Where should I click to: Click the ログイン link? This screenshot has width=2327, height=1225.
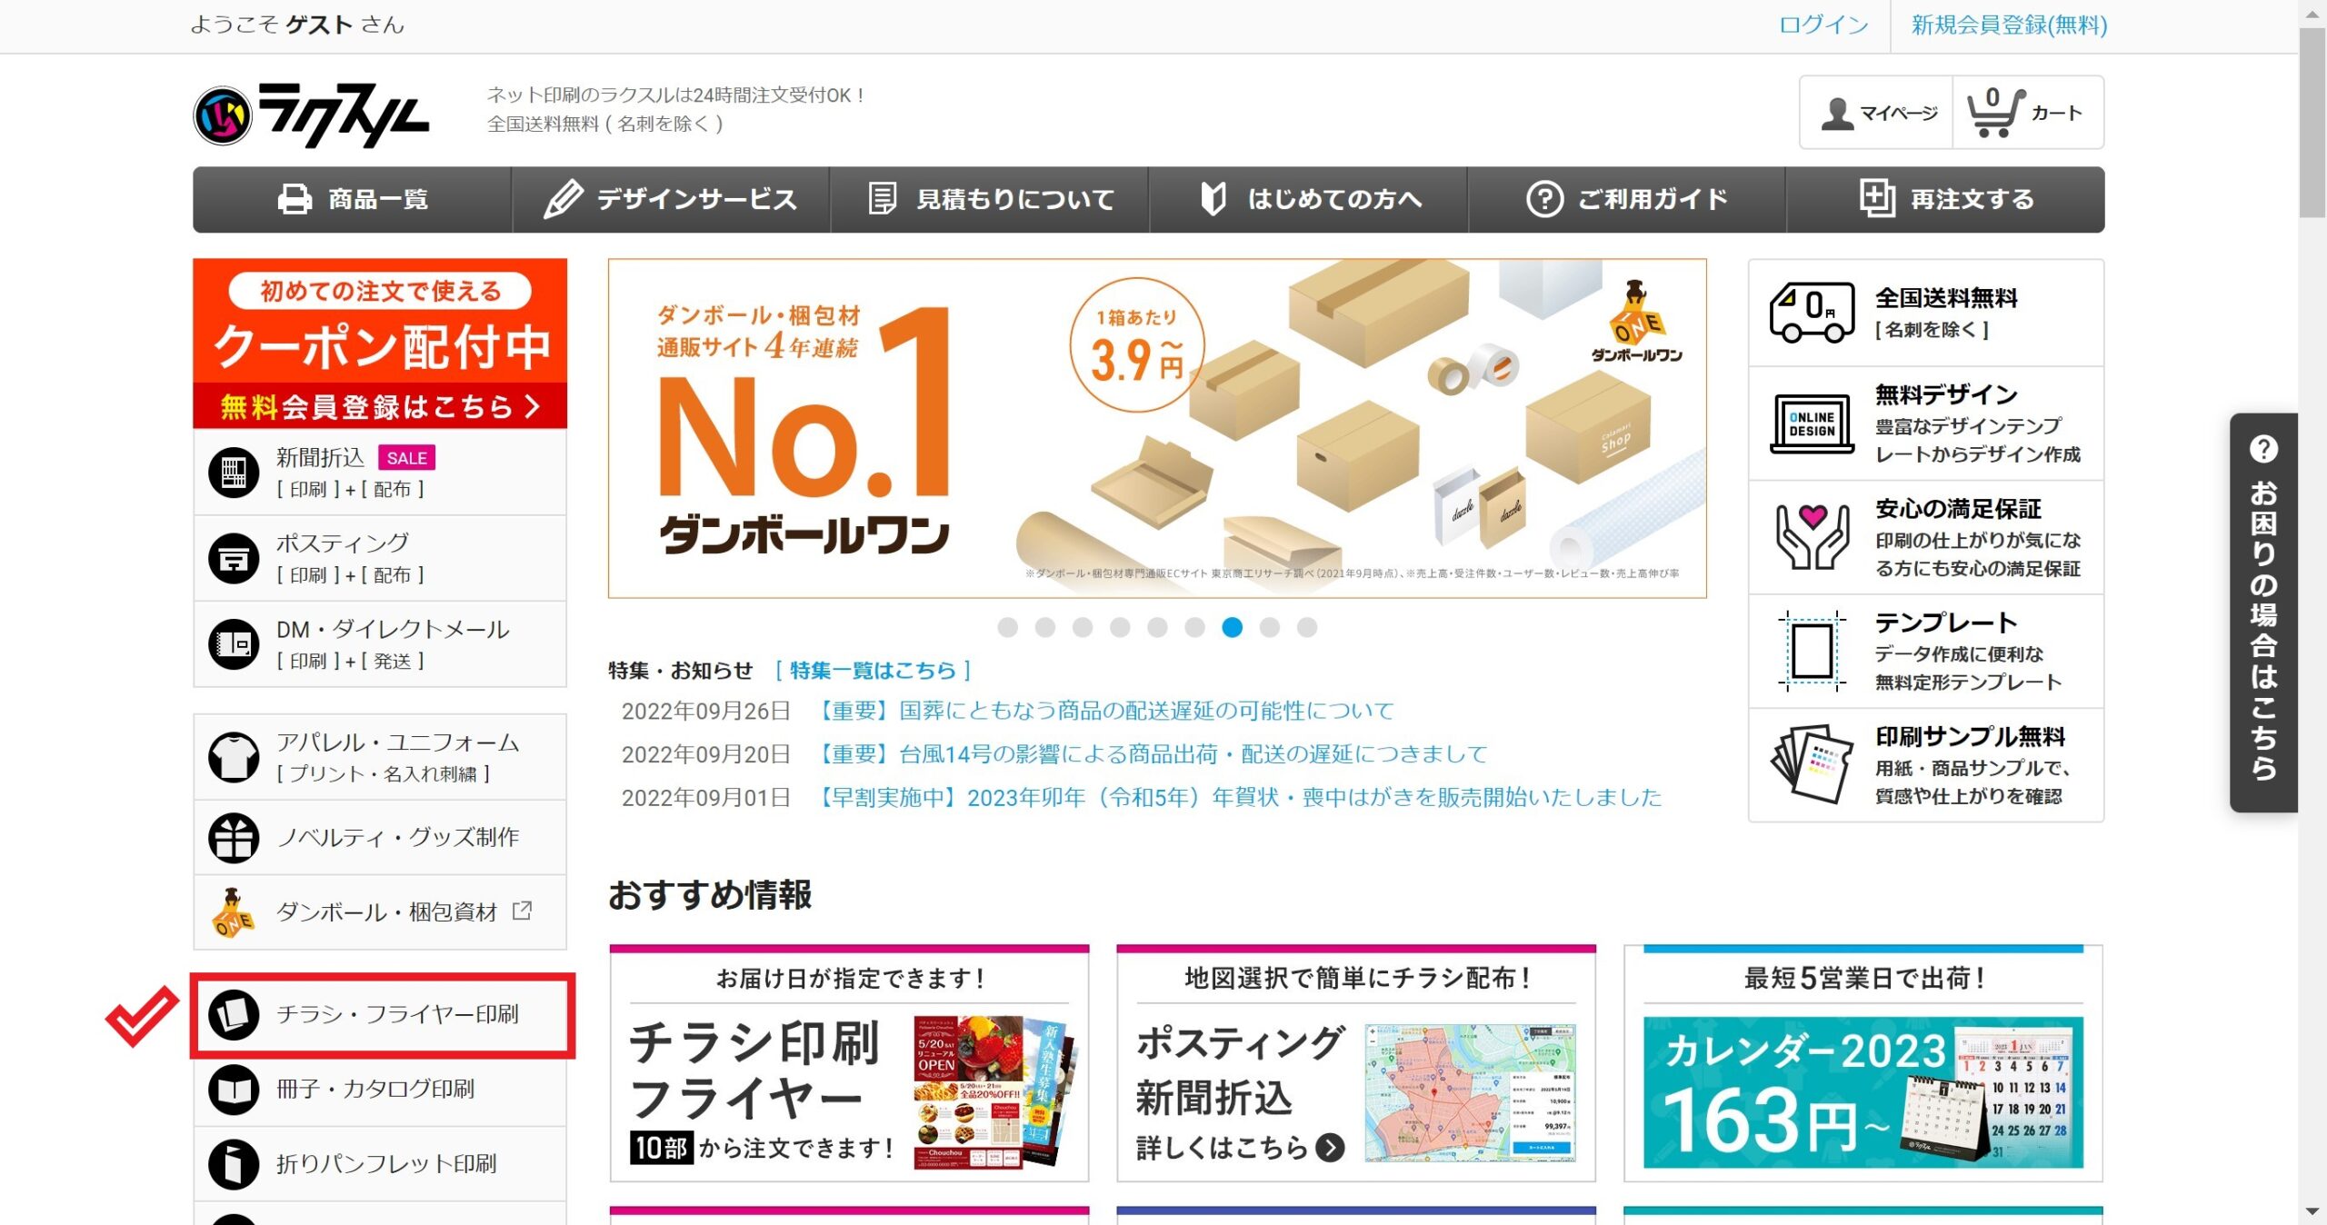coord(1823,25)
